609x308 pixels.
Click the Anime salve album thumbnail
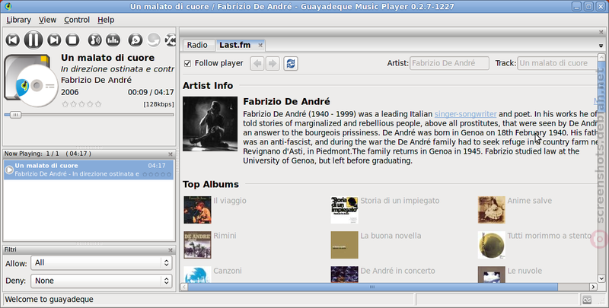click(x=491, y=210)
